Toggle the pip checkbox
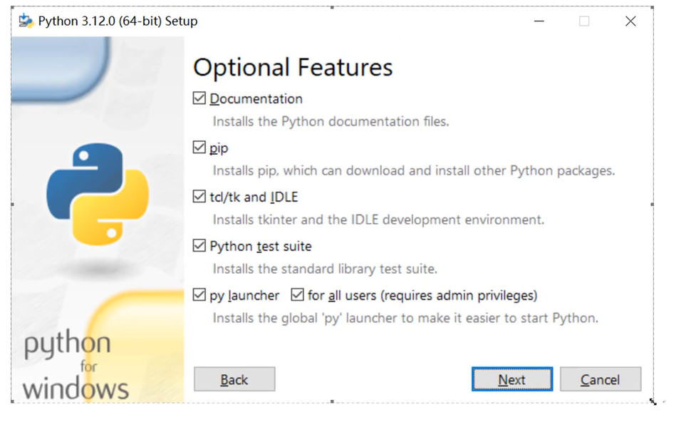 [199, 148]
